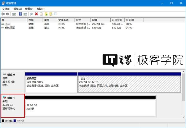Click the yellow folder with green arrow icon
Image resolution: width=186 pixels, height=128 pixels.
[46, 14]
